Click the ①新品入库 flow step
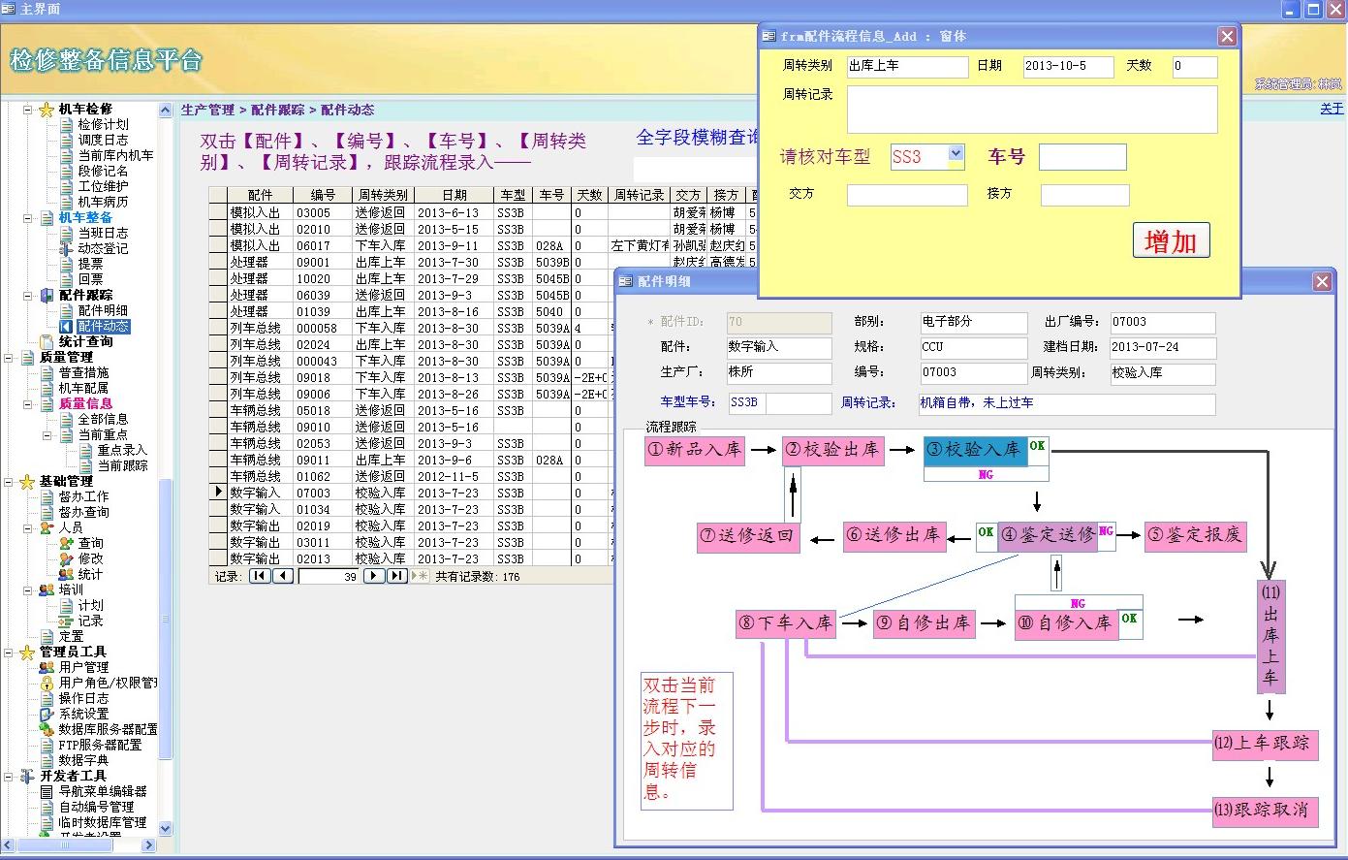Screen dimensions: 1348x860 click(x=697, y=450)
